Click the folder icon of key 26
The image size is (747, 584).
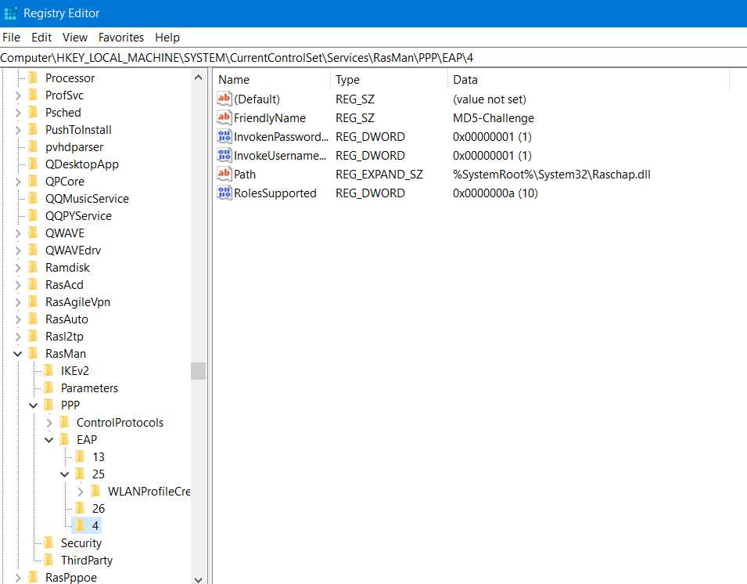point(80,508)
